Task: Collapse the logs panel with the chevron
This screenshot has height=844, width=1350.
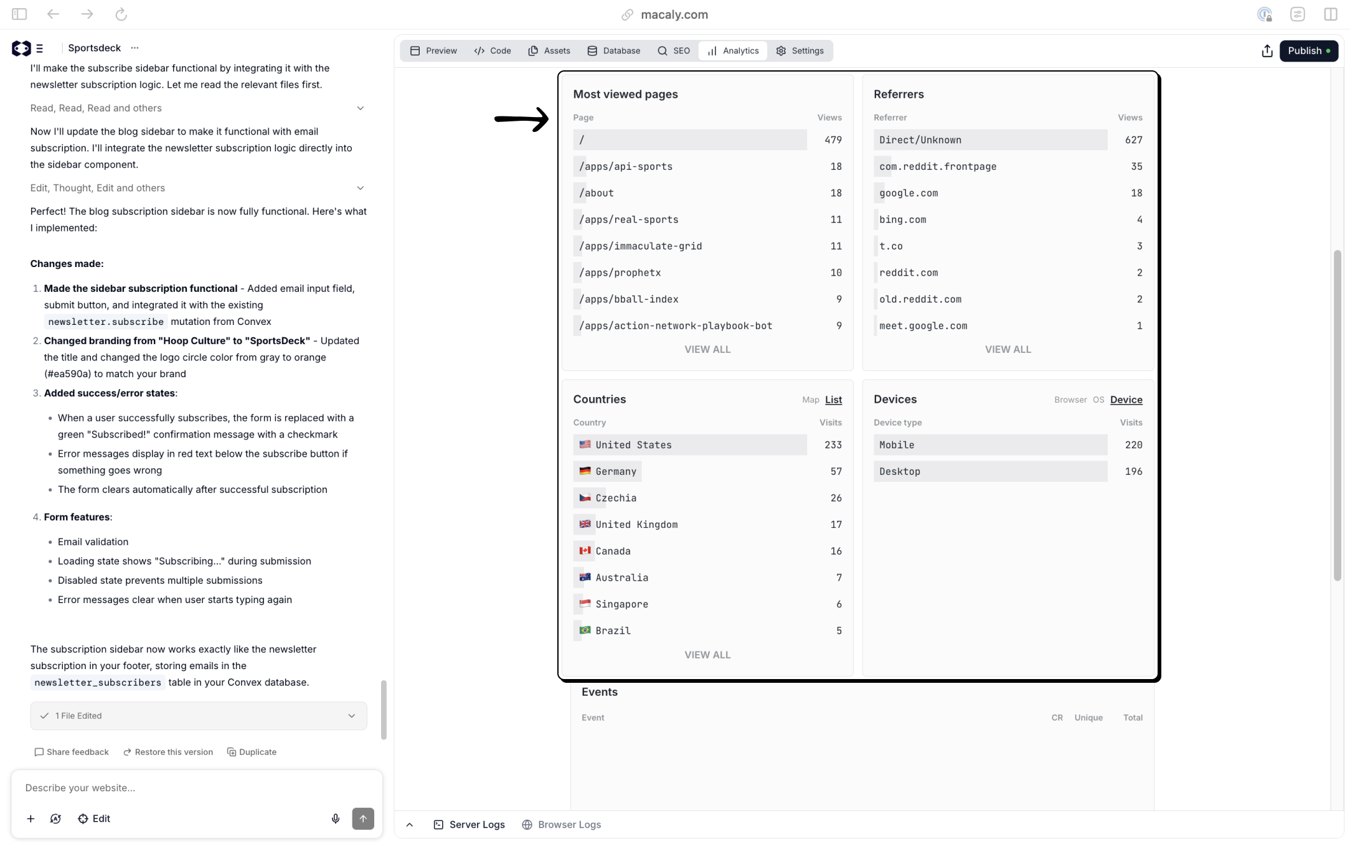Action: click(x=410, y=824)
